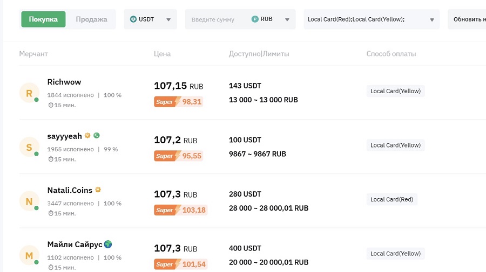Click the globe icon beside Майли Сайрус
This screenshot has height=272, width=486.
[108, 244]
